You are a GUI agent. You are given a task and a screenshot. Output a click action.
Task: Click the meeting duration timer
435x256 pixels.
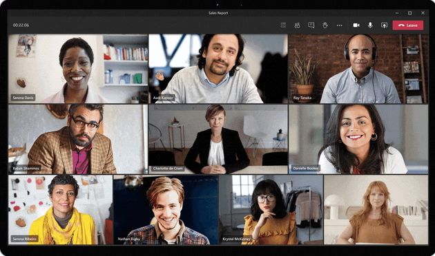[x=21, y=25]
